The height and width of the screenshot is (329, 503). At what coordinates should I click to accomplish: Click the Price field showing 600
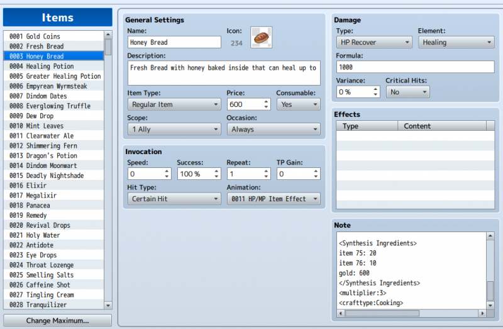(245, 104)
